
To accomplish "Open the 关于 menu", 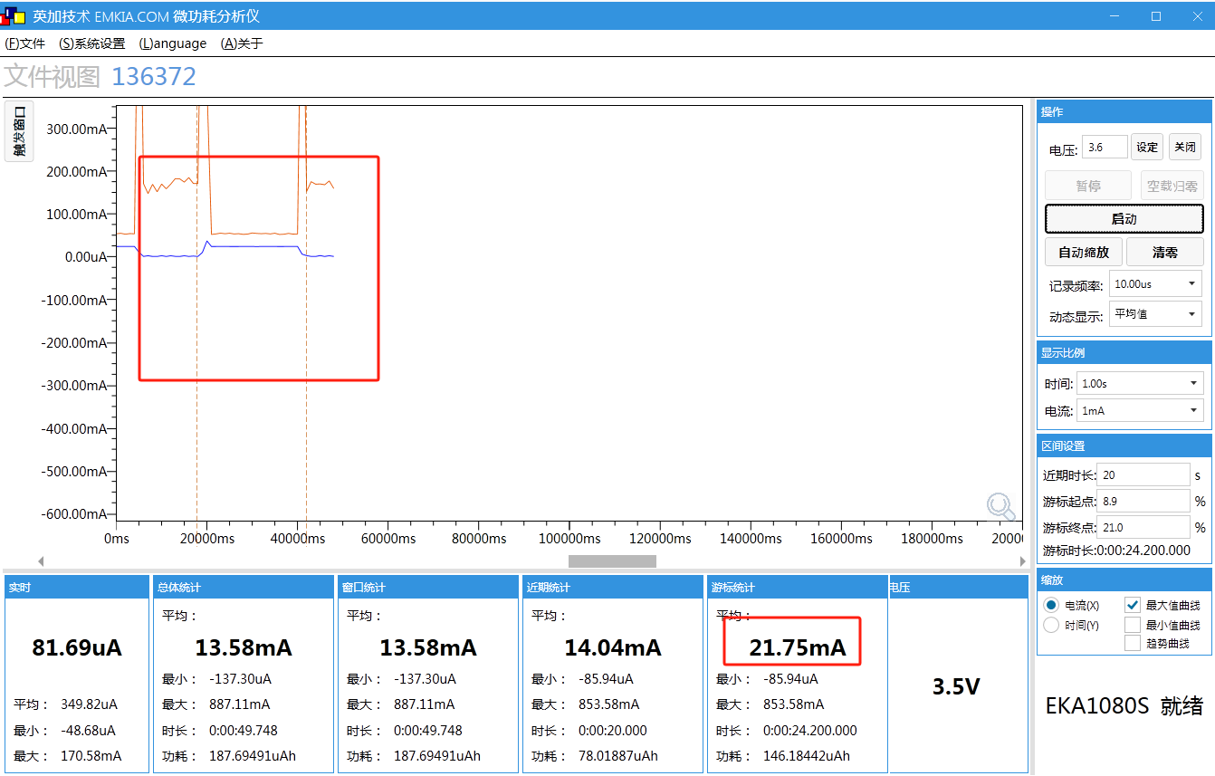I will point(242,43).
